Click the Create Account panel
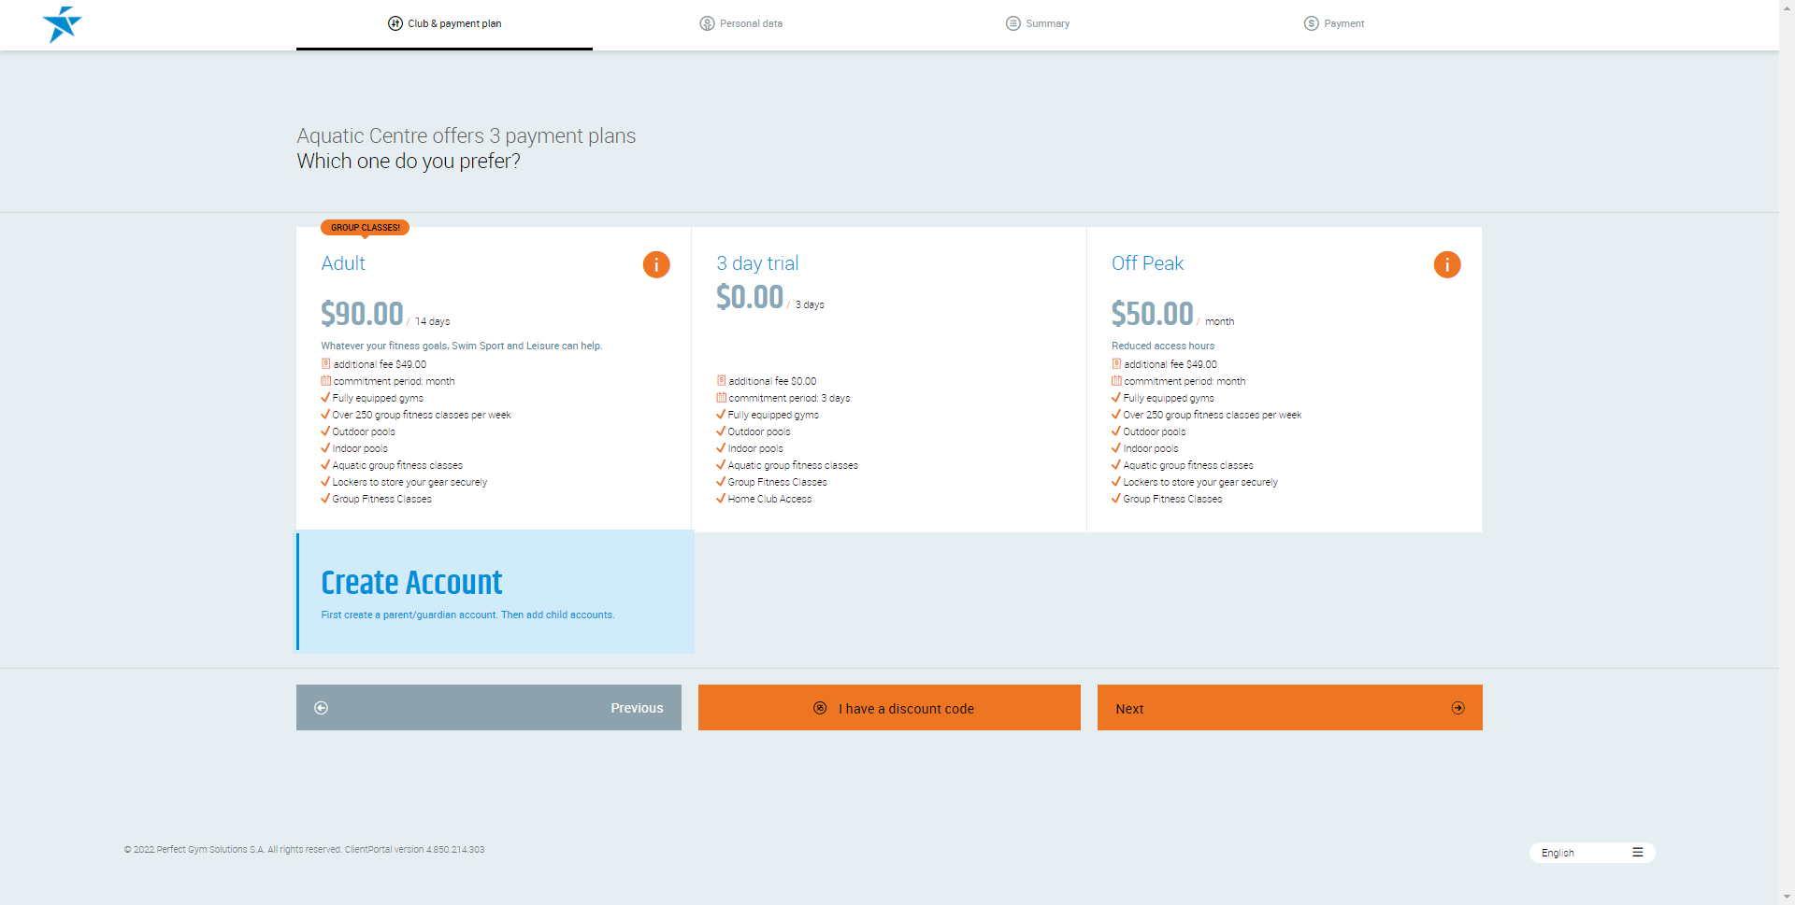The image size is (1795, 905). coord(495,591)
